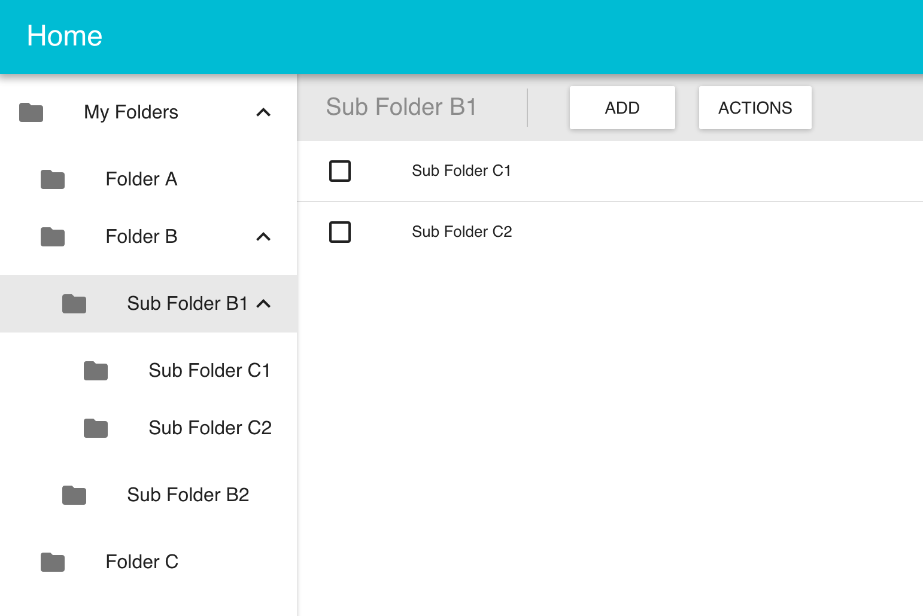Select Sub Folder B2 in the sidebar

187,495
